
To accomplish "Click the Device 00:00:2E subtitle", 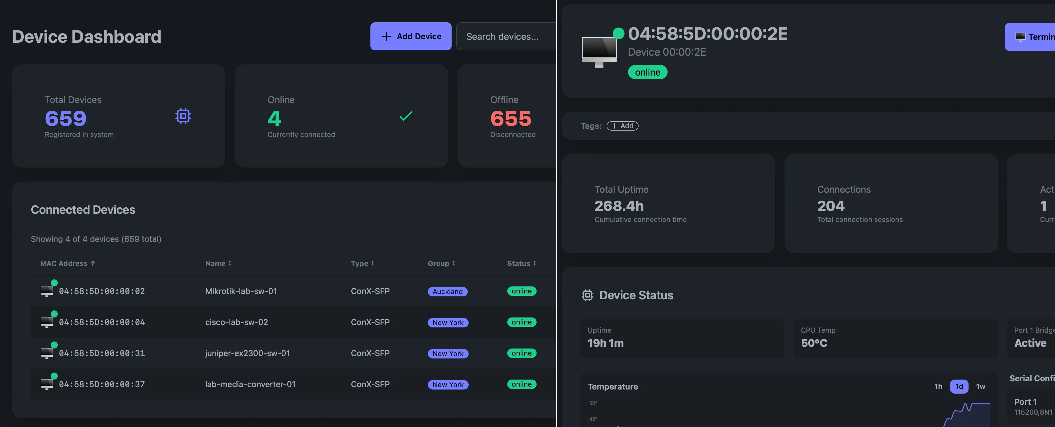I will (667, 52).
